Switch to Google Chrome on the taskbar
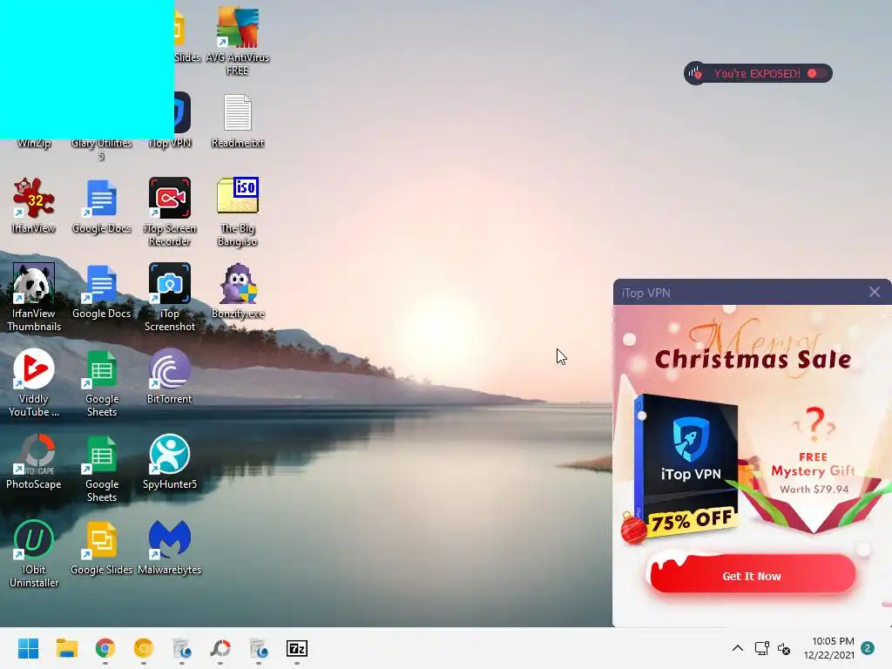 coord(105,648)
